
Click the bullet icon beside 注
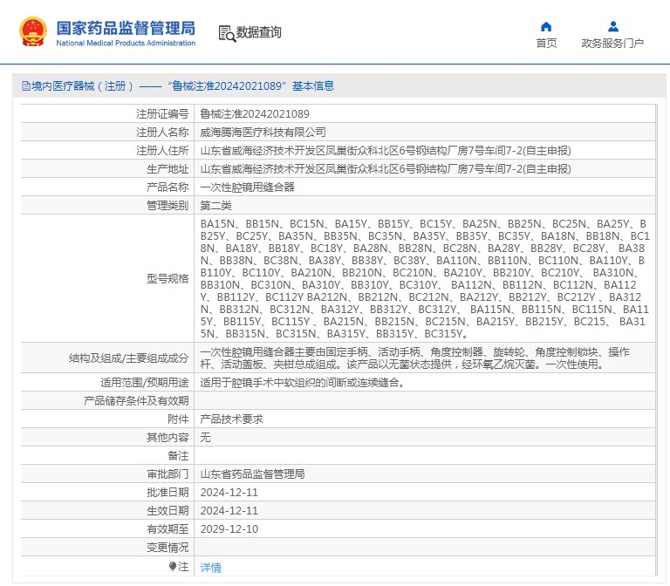point(172,567)
